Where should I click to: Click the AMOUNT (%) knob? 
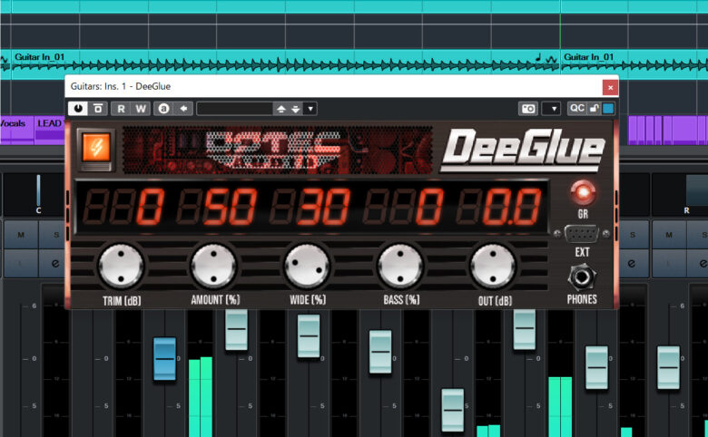(213, 266)
